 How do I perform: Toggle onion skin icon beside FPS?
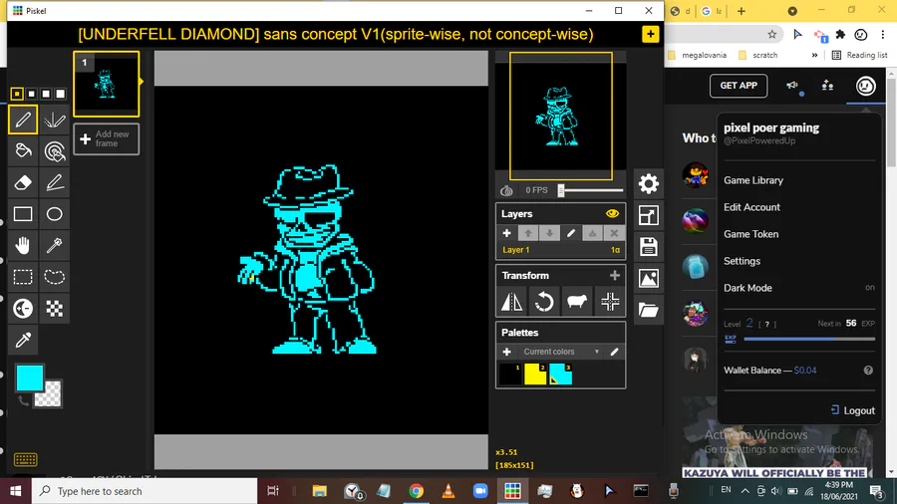(x=507, y=190)
